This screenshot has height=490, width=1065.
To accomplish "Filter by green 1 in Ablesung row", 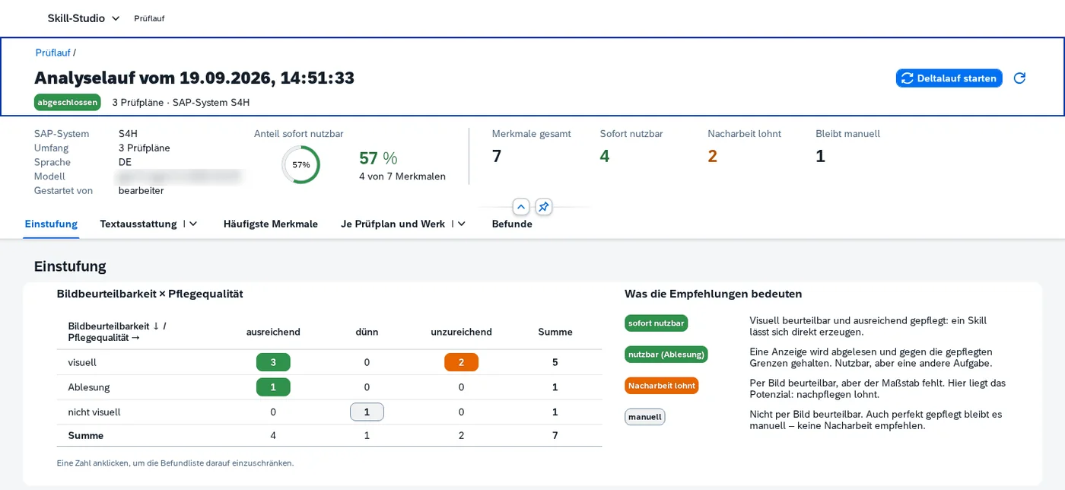I will click(x=273, y=387).
